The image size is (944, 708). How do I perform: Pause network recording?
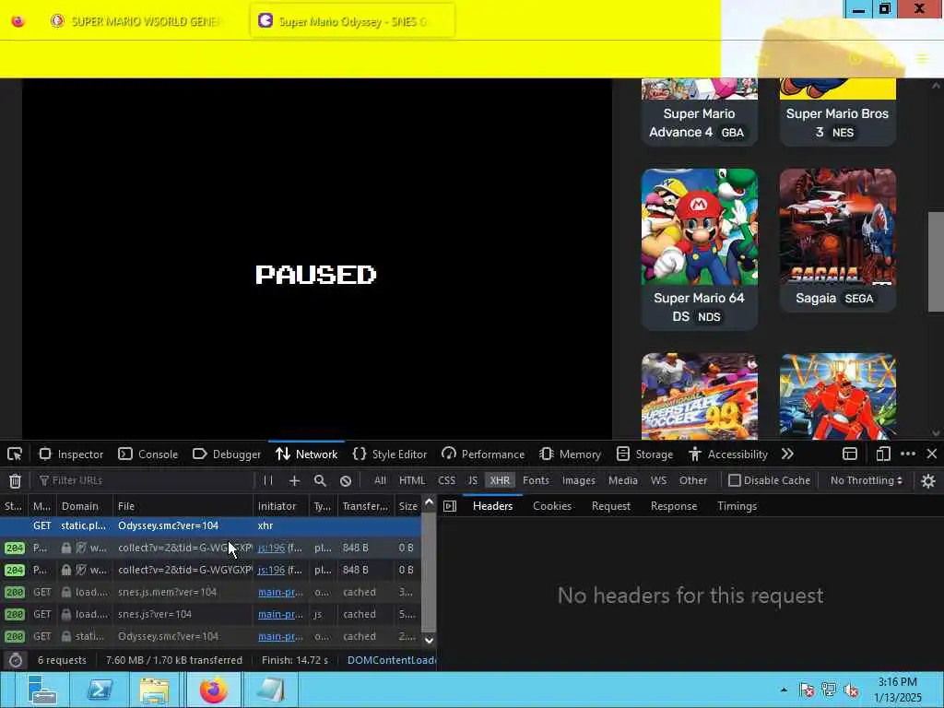click(x=268, y=480)
